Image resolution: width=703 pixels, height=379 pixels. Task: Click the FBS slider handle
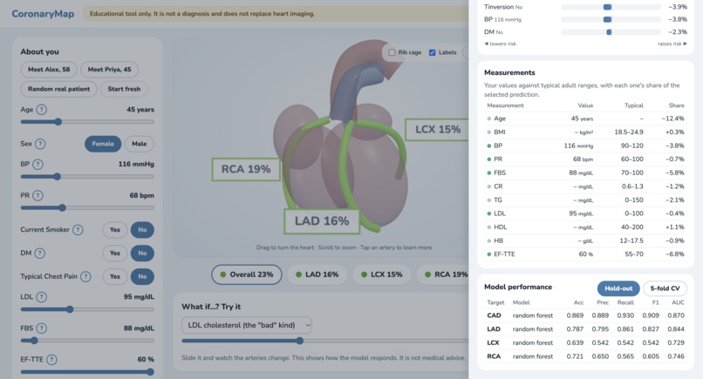[34, 341]
